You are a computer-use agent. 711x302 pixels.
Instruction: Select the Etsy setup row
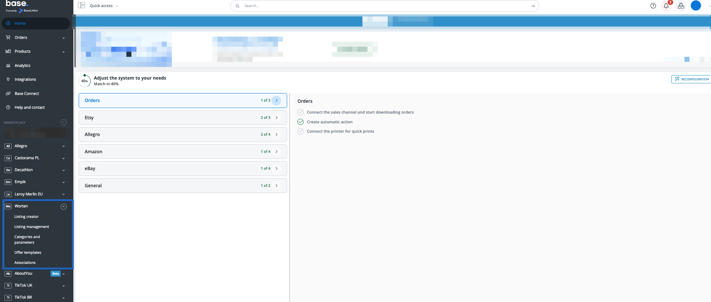183,117
